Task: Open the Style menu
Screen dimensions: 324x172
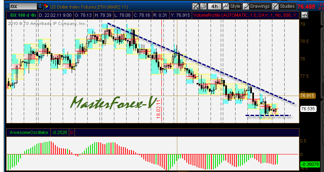Action: tap(232, 7)
